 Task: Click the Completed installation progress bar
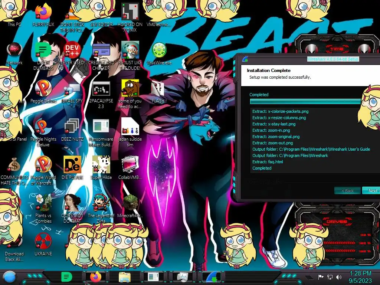[x=305, y=102]
